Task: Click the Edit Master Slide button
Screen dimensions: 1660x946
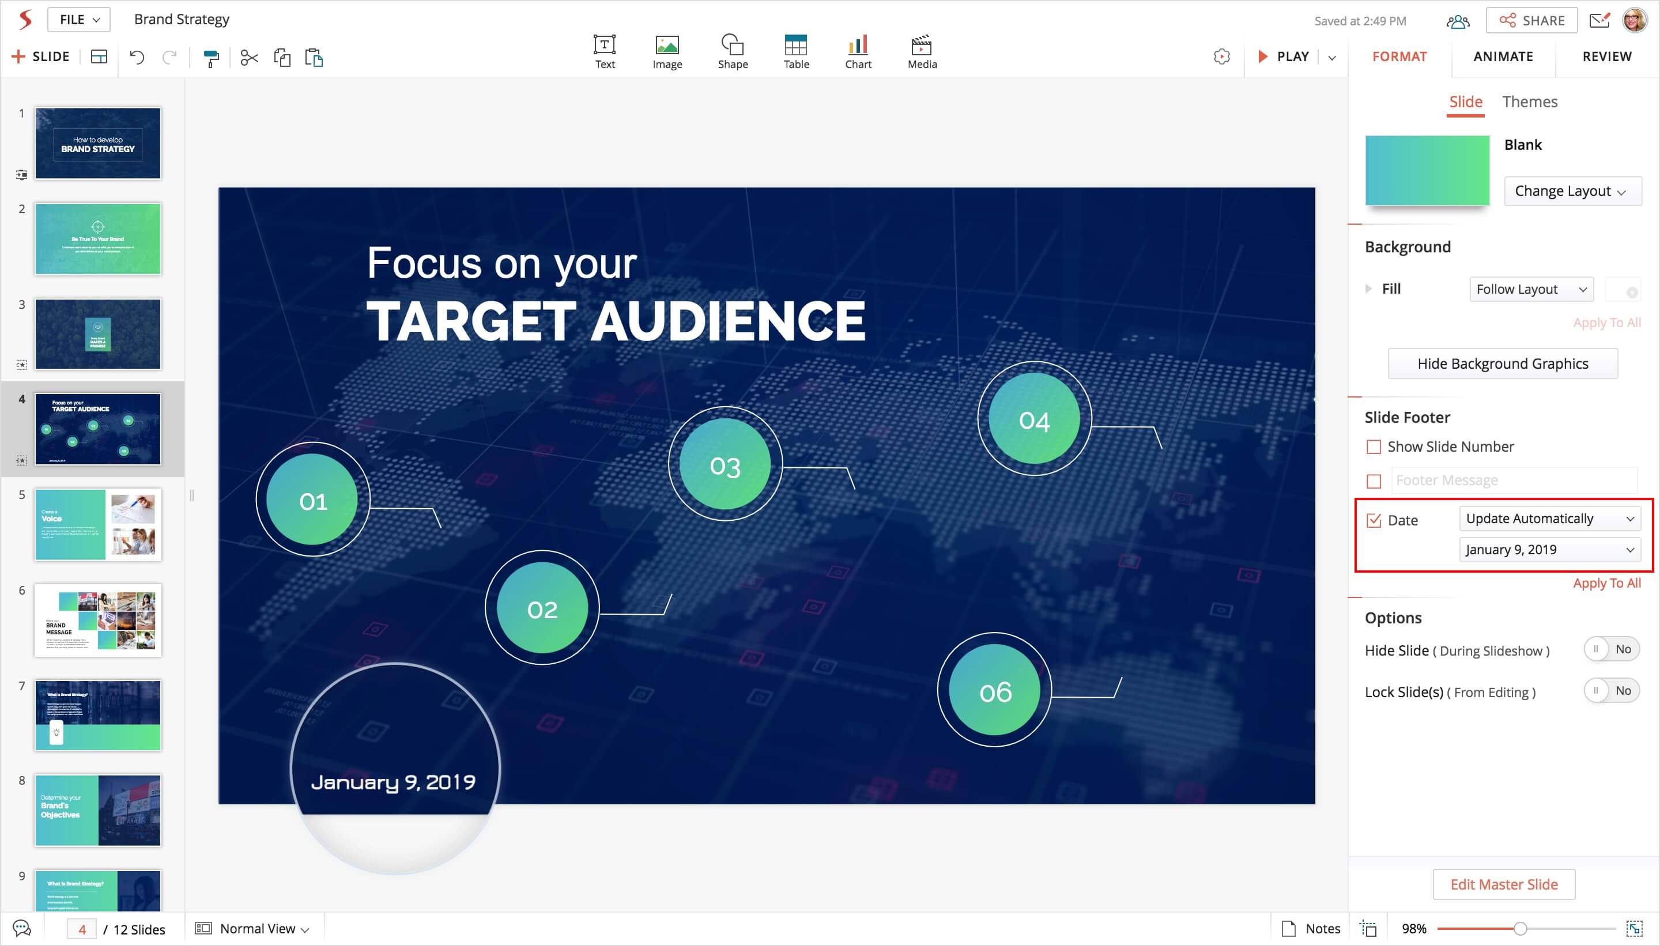Action: pos(1503,884)
